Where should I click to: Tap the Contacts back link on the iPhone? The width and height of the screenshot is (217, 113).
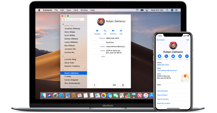click(x=160, y=40)
